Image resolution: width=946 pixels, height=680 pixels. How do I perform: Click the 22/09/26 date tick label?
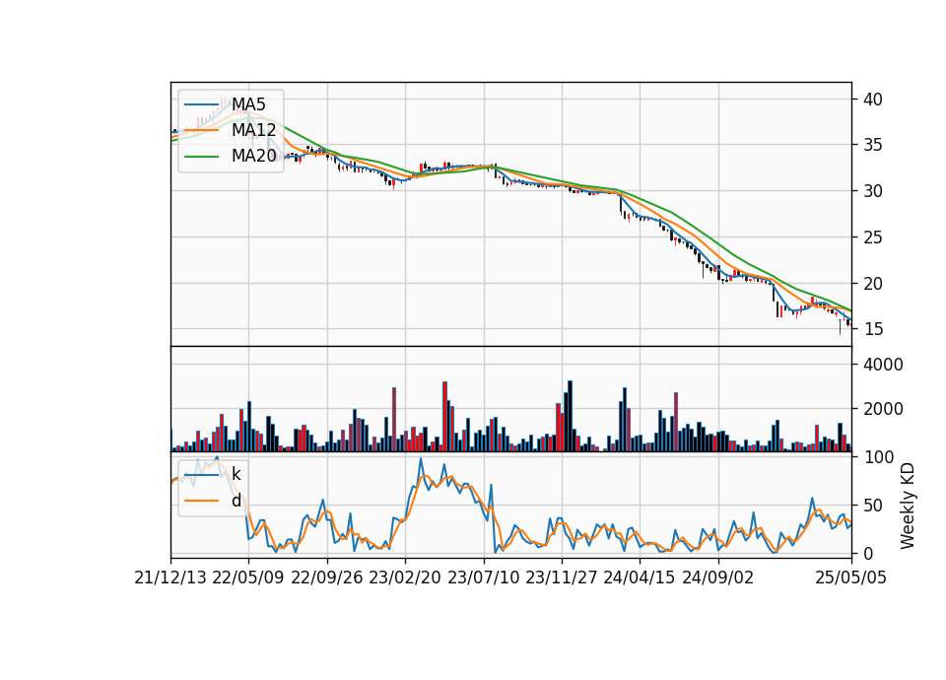[x=327, y=578]
